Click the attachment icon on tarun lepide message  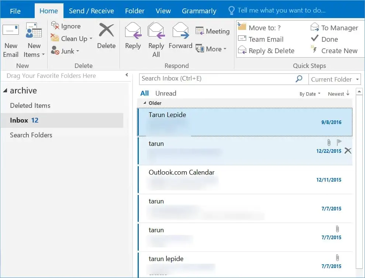pyautogui.click(x=337, y=258)
